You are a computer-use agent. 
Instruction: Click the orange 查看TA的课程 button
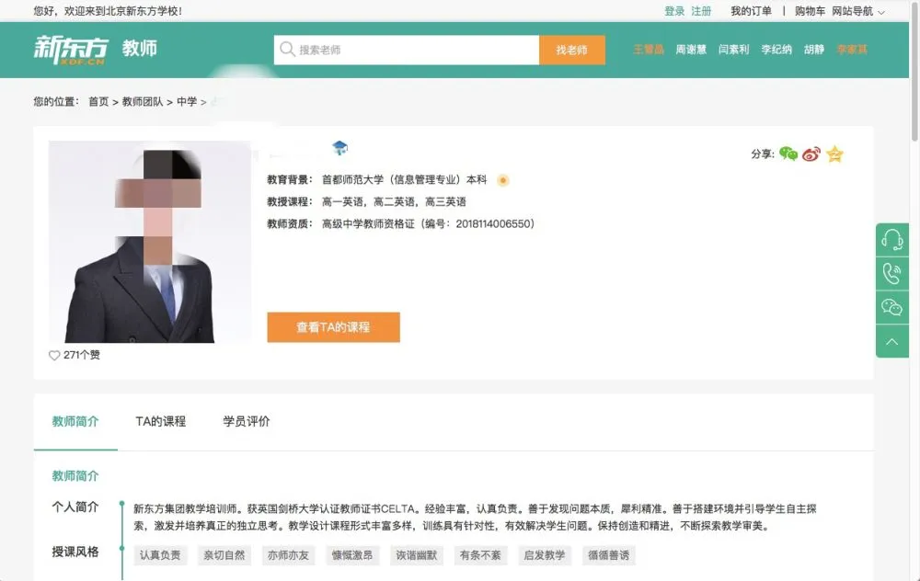(333, 327)
